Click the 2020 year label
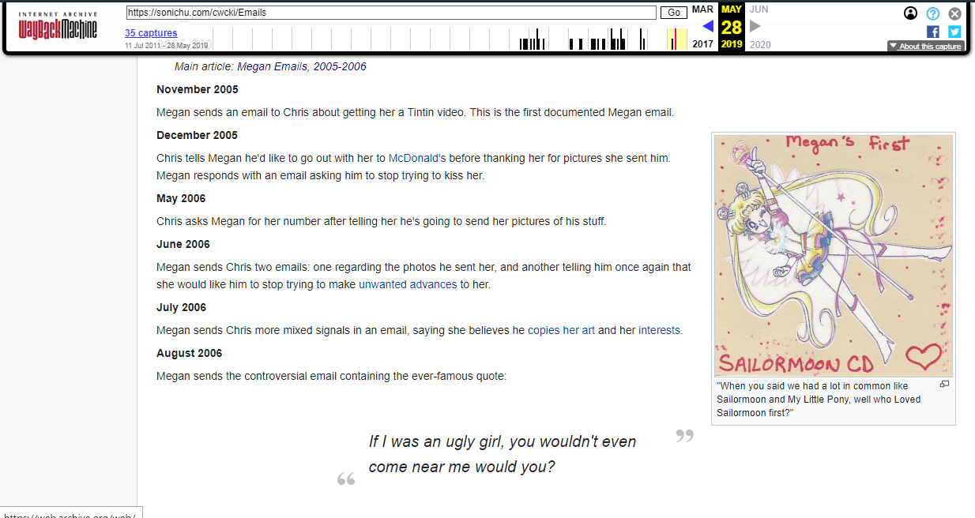Screen dimensions: 975x518 pos(760,44)
